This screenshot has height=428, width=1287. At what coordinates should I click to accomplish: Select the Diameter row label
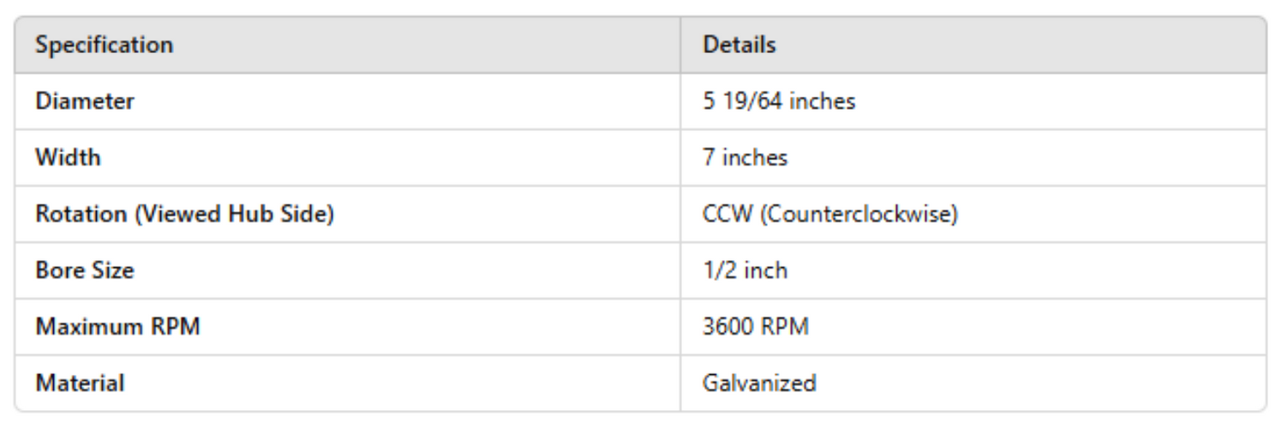click(x=85, y=101)
